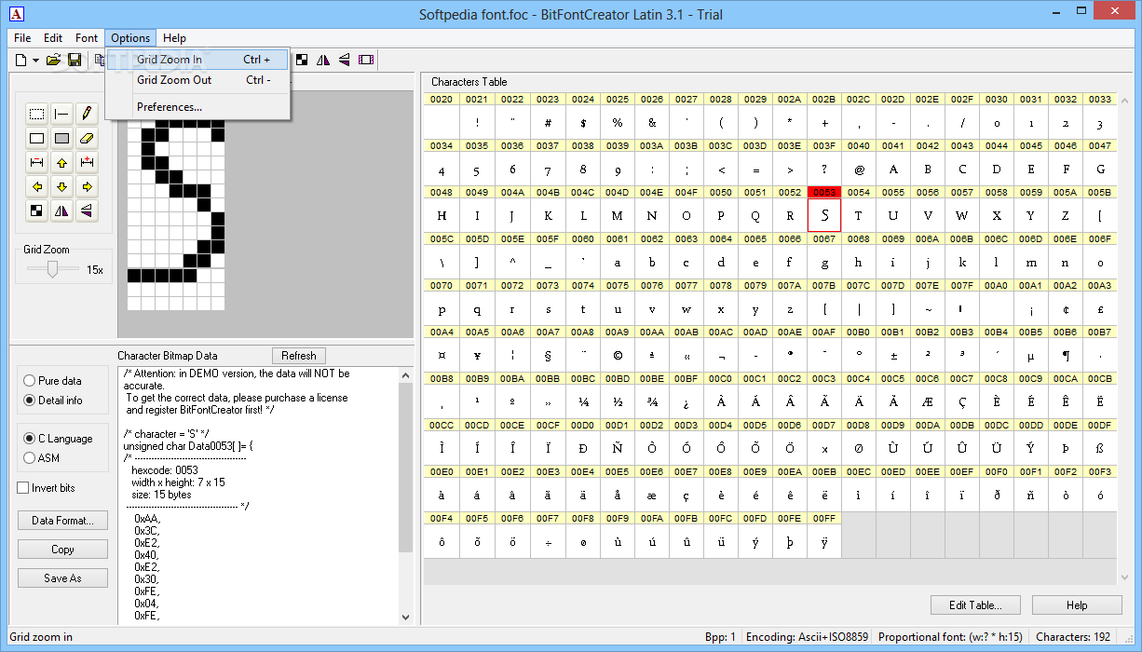Screen dimensions: 1142x652
Task: Click the invert icon in the tool palette
Action: pyautogui.click(x=36, y=211)
